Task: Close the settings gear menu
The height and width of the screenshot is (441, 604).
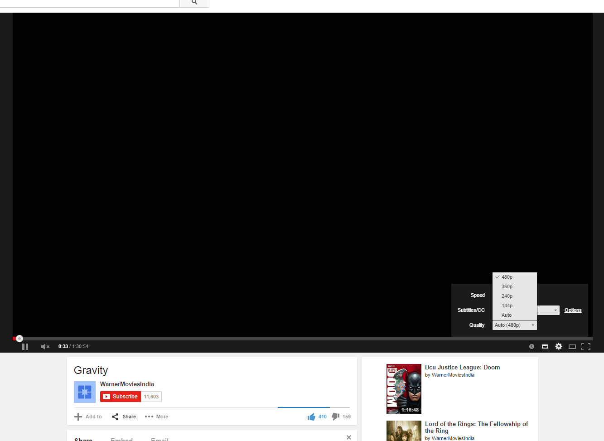Action: click(x=559, y=346)
